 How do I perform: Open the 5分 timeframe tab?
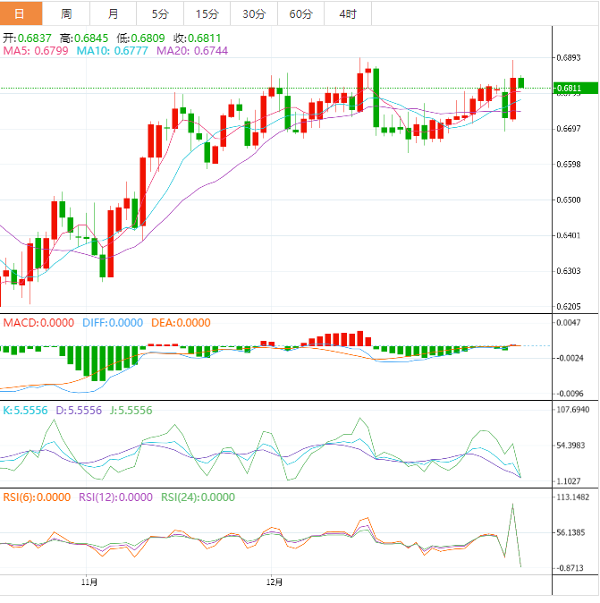[x=160, y=13]
